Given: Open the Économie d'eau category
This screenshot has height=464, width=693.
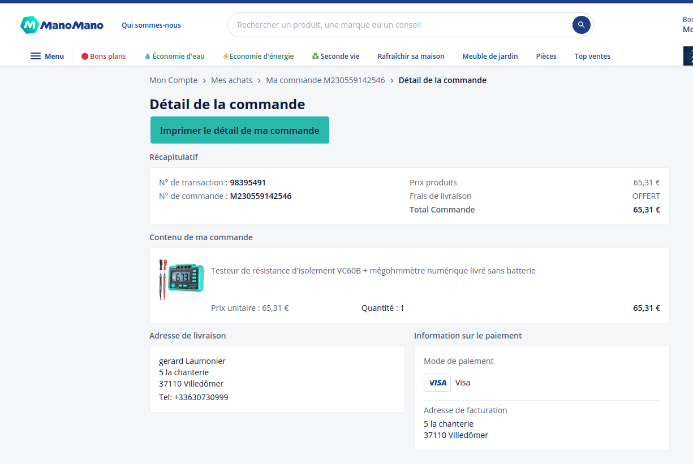Looking at the screenshot, I should click(x=174, y=56).
